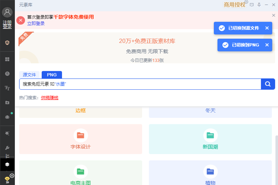Open the folder icon in left sidebar

coord(7,102)
